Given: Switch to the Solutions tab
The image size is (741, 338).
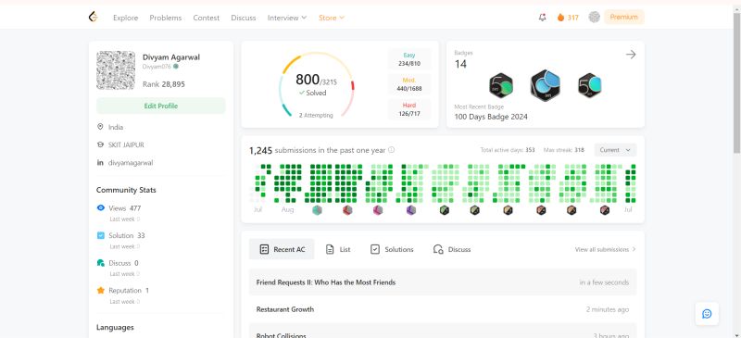Looking at the screenshot, I should click(391, 249).
